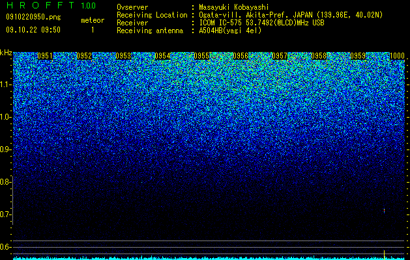Click the 0958 time marker
The height and width of the screenshot is (260, 410).
click(319, 56)
